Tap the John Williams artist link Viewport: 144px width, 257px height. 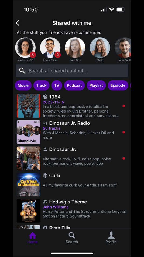coord(56,207)
